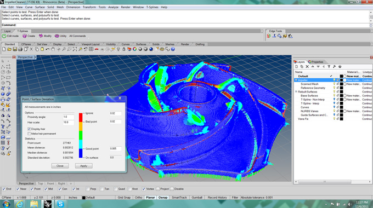Open the Mesh menu
This screenshot has height=208, width=373.
pyautogui.click(x=60, y=7)
